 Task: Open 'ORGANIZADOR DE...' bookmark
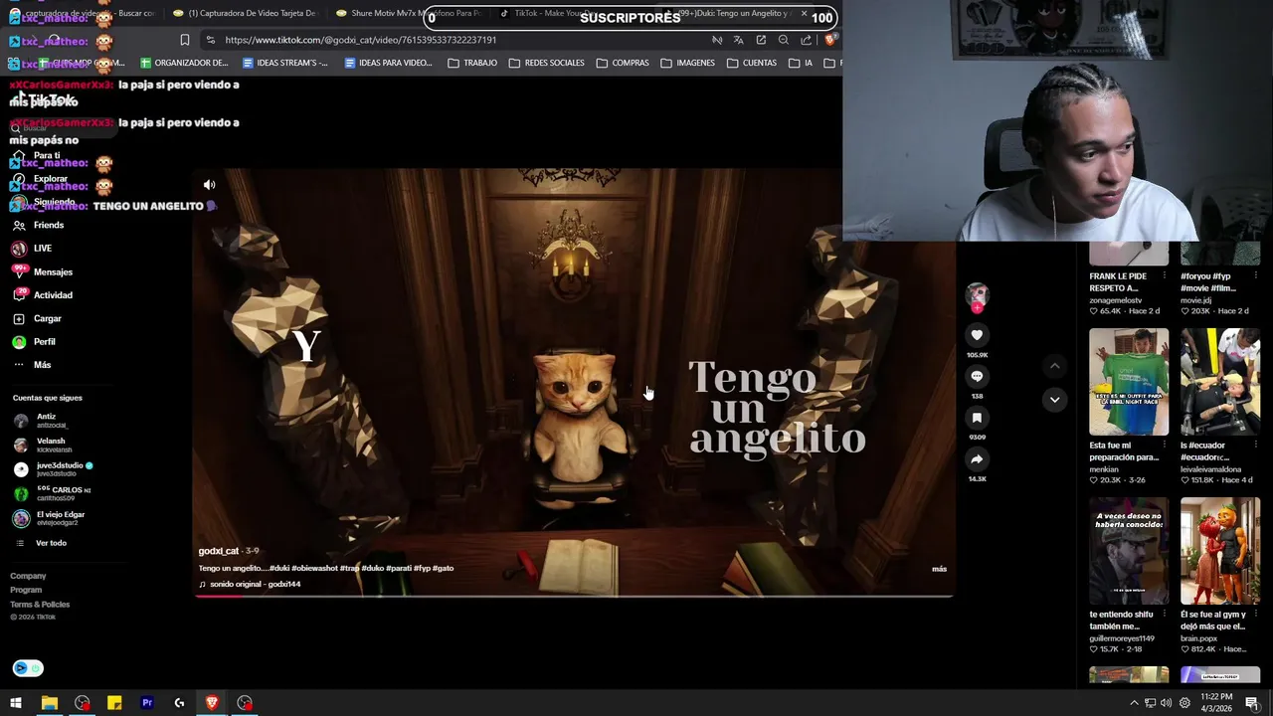tap(184, 63)
